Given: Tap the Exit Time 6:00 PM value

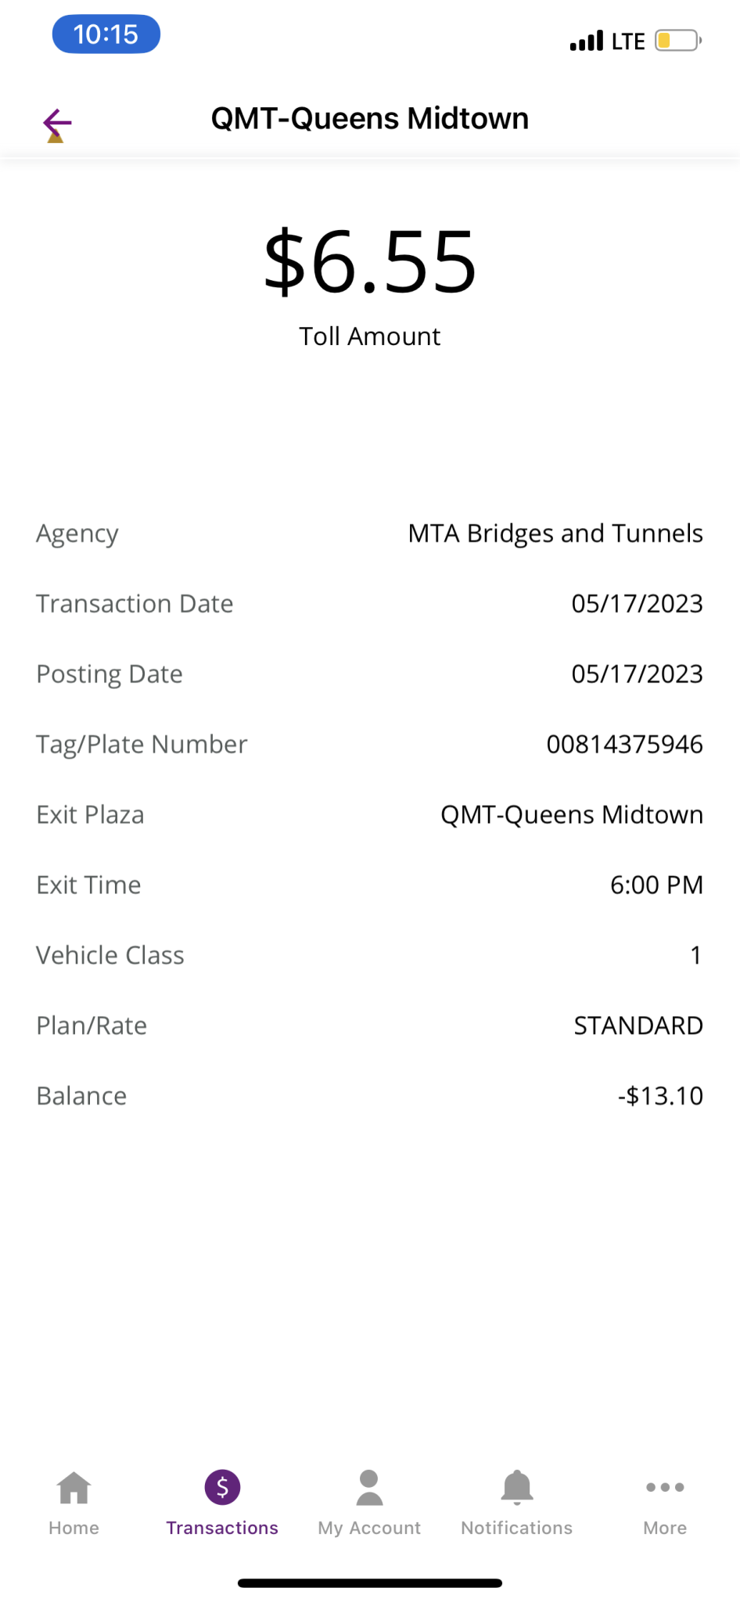Looking at the screenshot, I should point(656,885).
